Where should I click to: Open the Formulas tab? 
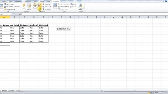28,1
